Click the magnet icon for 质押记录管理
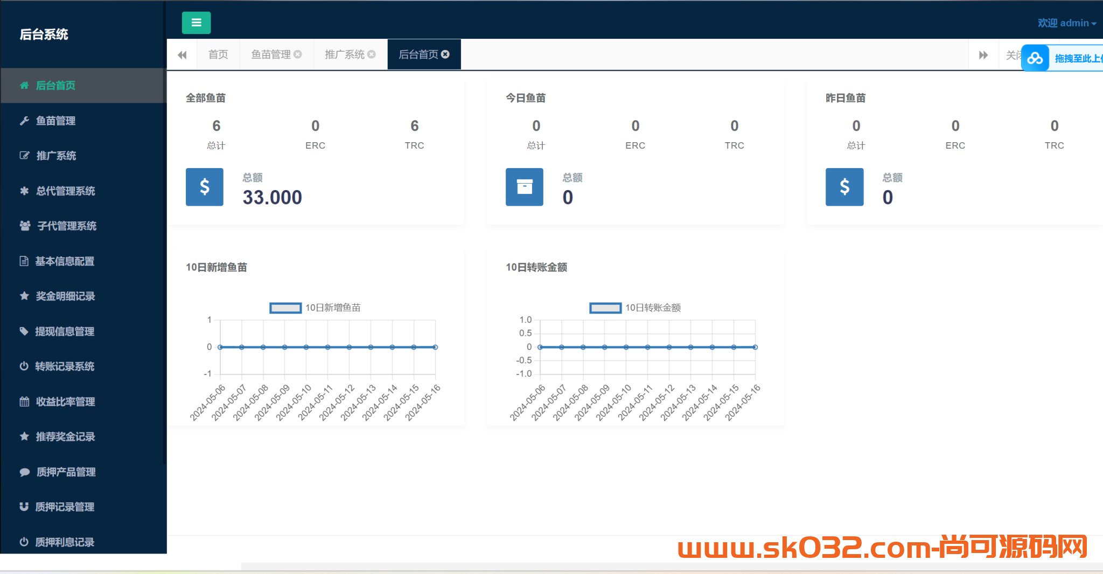The image size is (1103, 574). pyautogui.click(x=24, y=507)
